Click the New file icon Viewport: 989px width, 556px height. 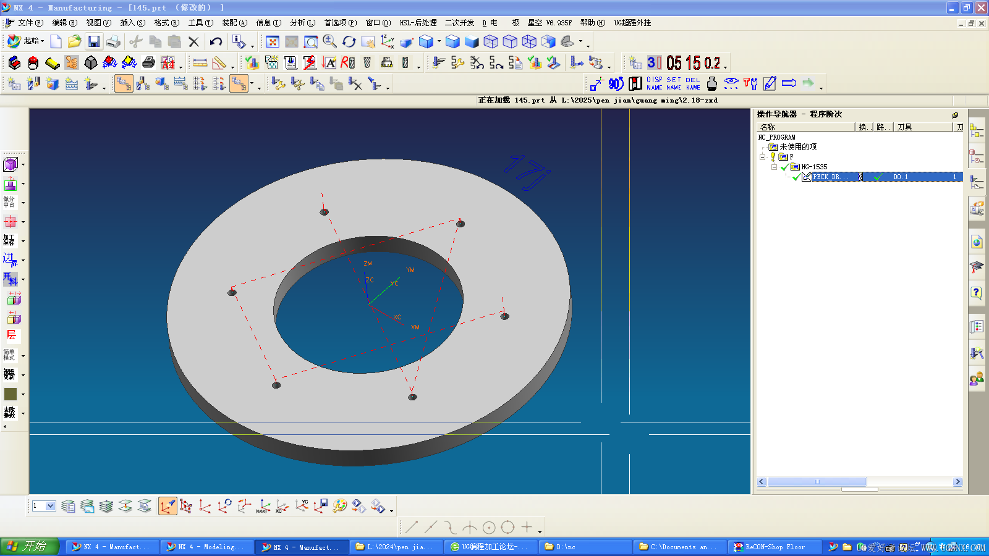click(x=56, y=41)
